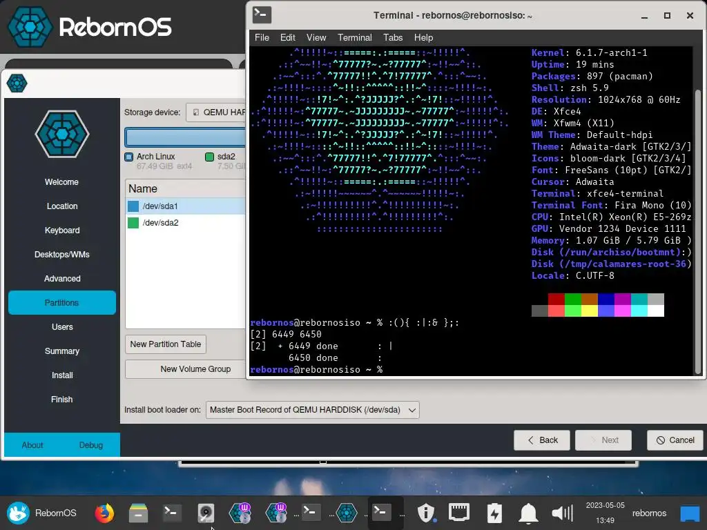Click the Arch Linux blue legend swatch

(129, 157)
